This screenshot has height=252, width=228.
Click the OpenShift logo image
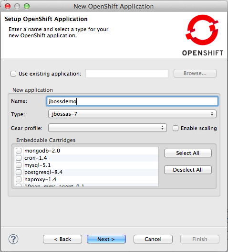click(x=203, y=35)
